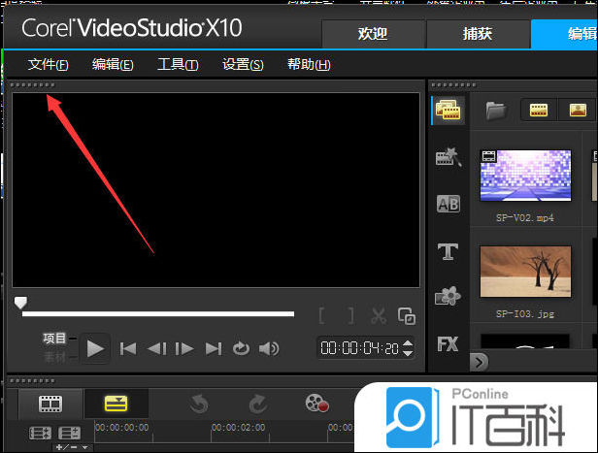This screenshot has width=598, height=453.
Task: Click the import media folder icon
Action: (x=496, y=111)
